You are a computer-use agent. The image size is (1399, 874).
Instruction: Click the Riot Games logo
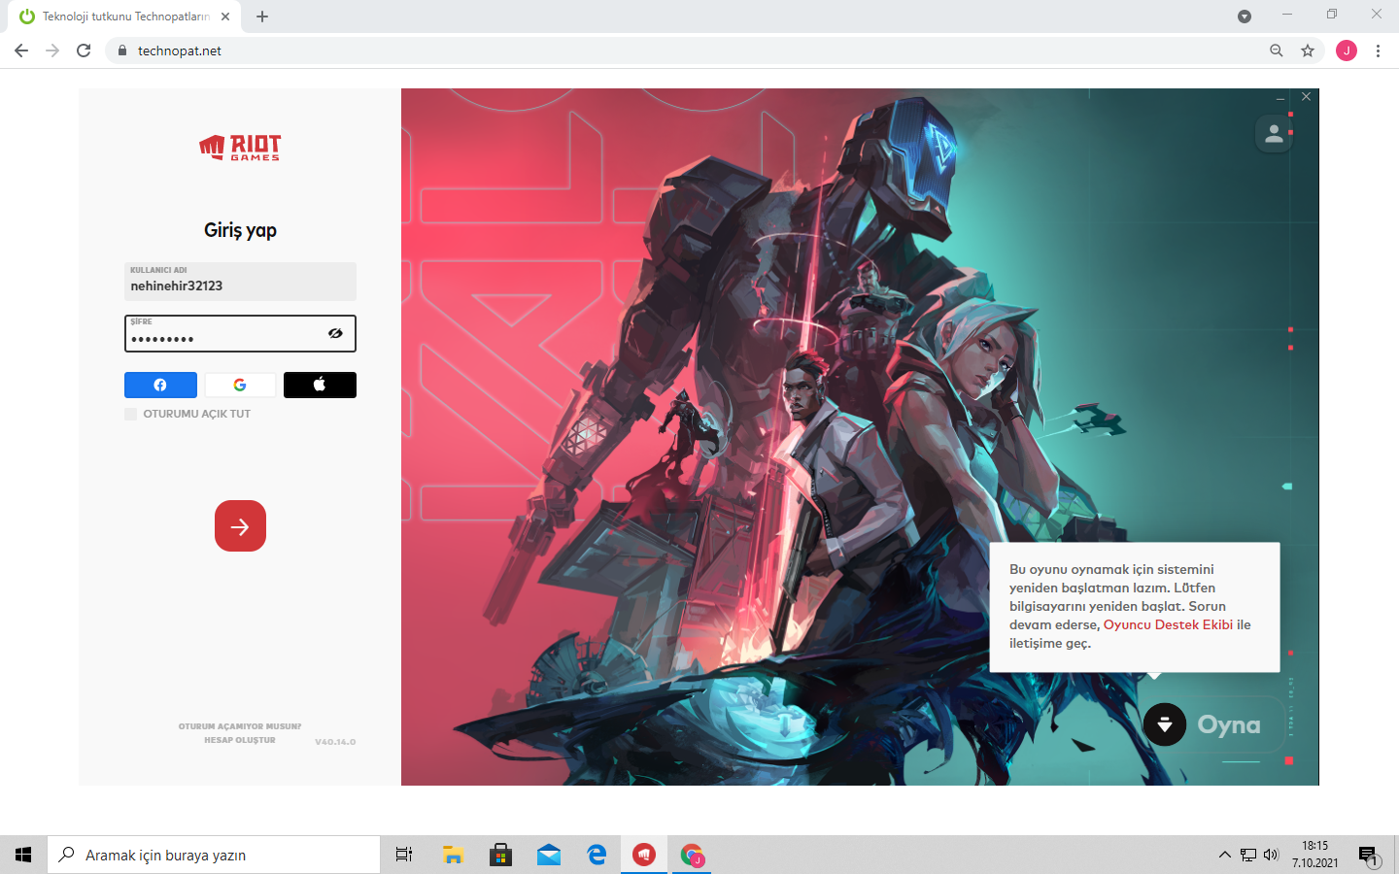pos(240,148)
